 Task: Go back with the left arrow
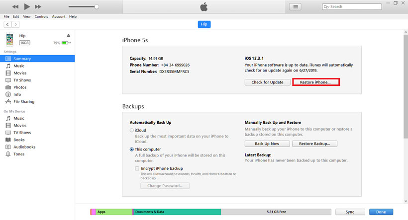coord(7,24)
